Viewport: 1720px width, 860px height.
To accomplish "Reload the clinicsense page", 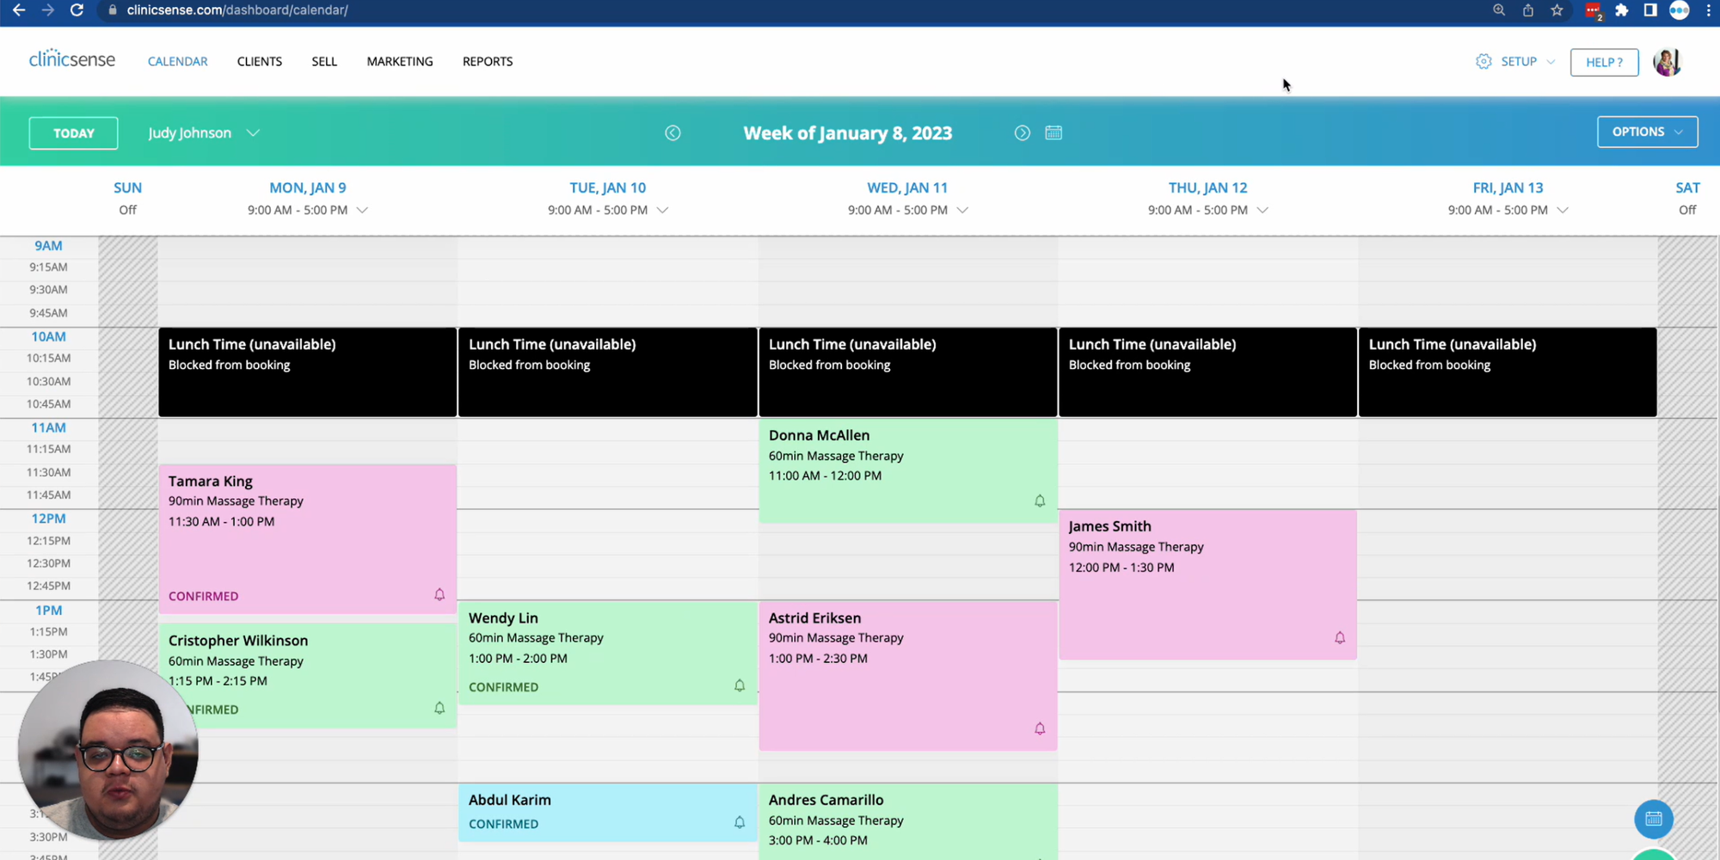I will (77, 10).
